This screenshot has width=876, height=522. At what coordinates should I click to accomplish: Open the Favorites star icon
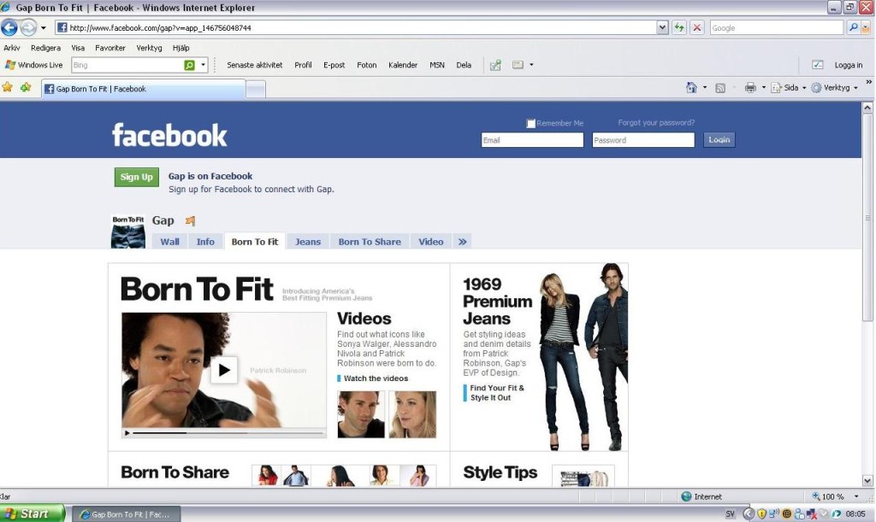click(x=7, y=87)
